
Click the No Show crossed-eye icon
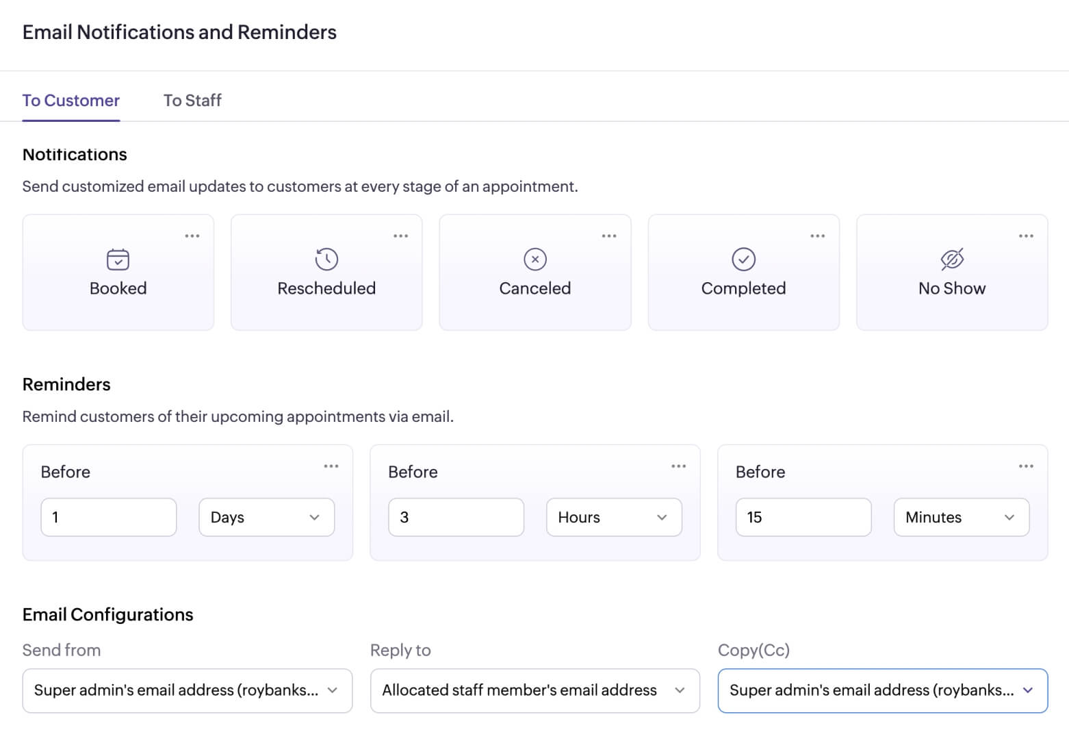(952, 260)
